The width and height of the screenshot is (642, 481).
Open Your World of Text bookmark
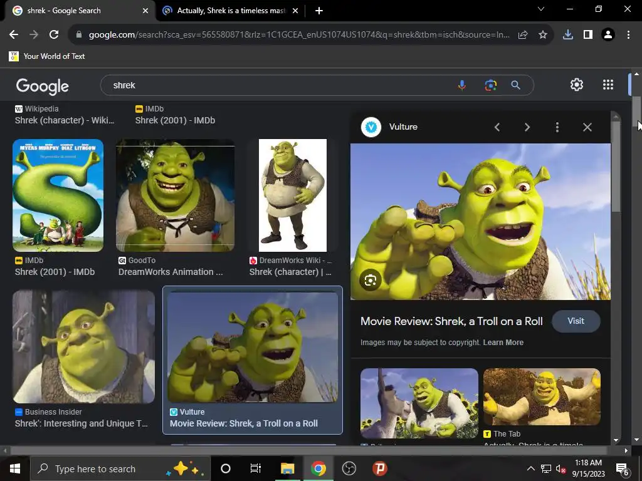click(x=46, y=56)
